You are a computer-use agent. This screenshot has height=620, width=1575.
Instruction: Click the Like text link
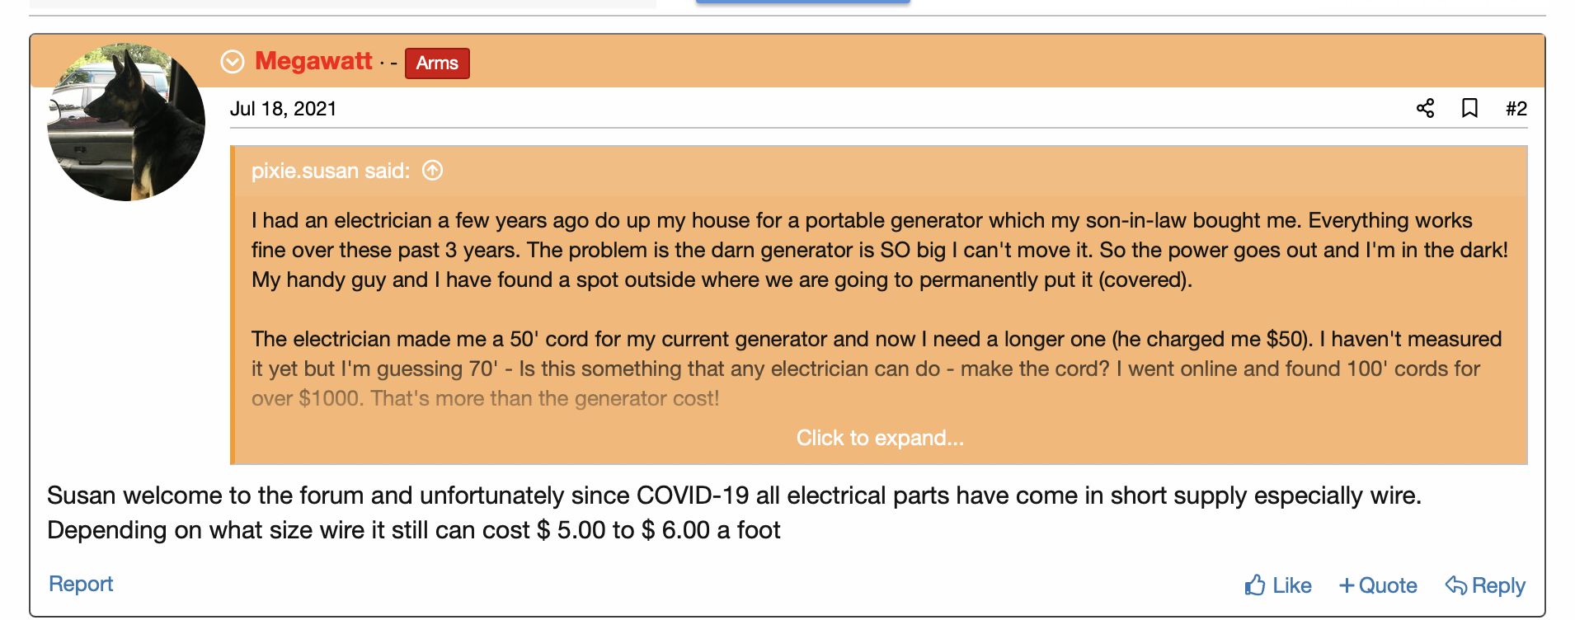pyautogui.click(x=1292, y=585)
